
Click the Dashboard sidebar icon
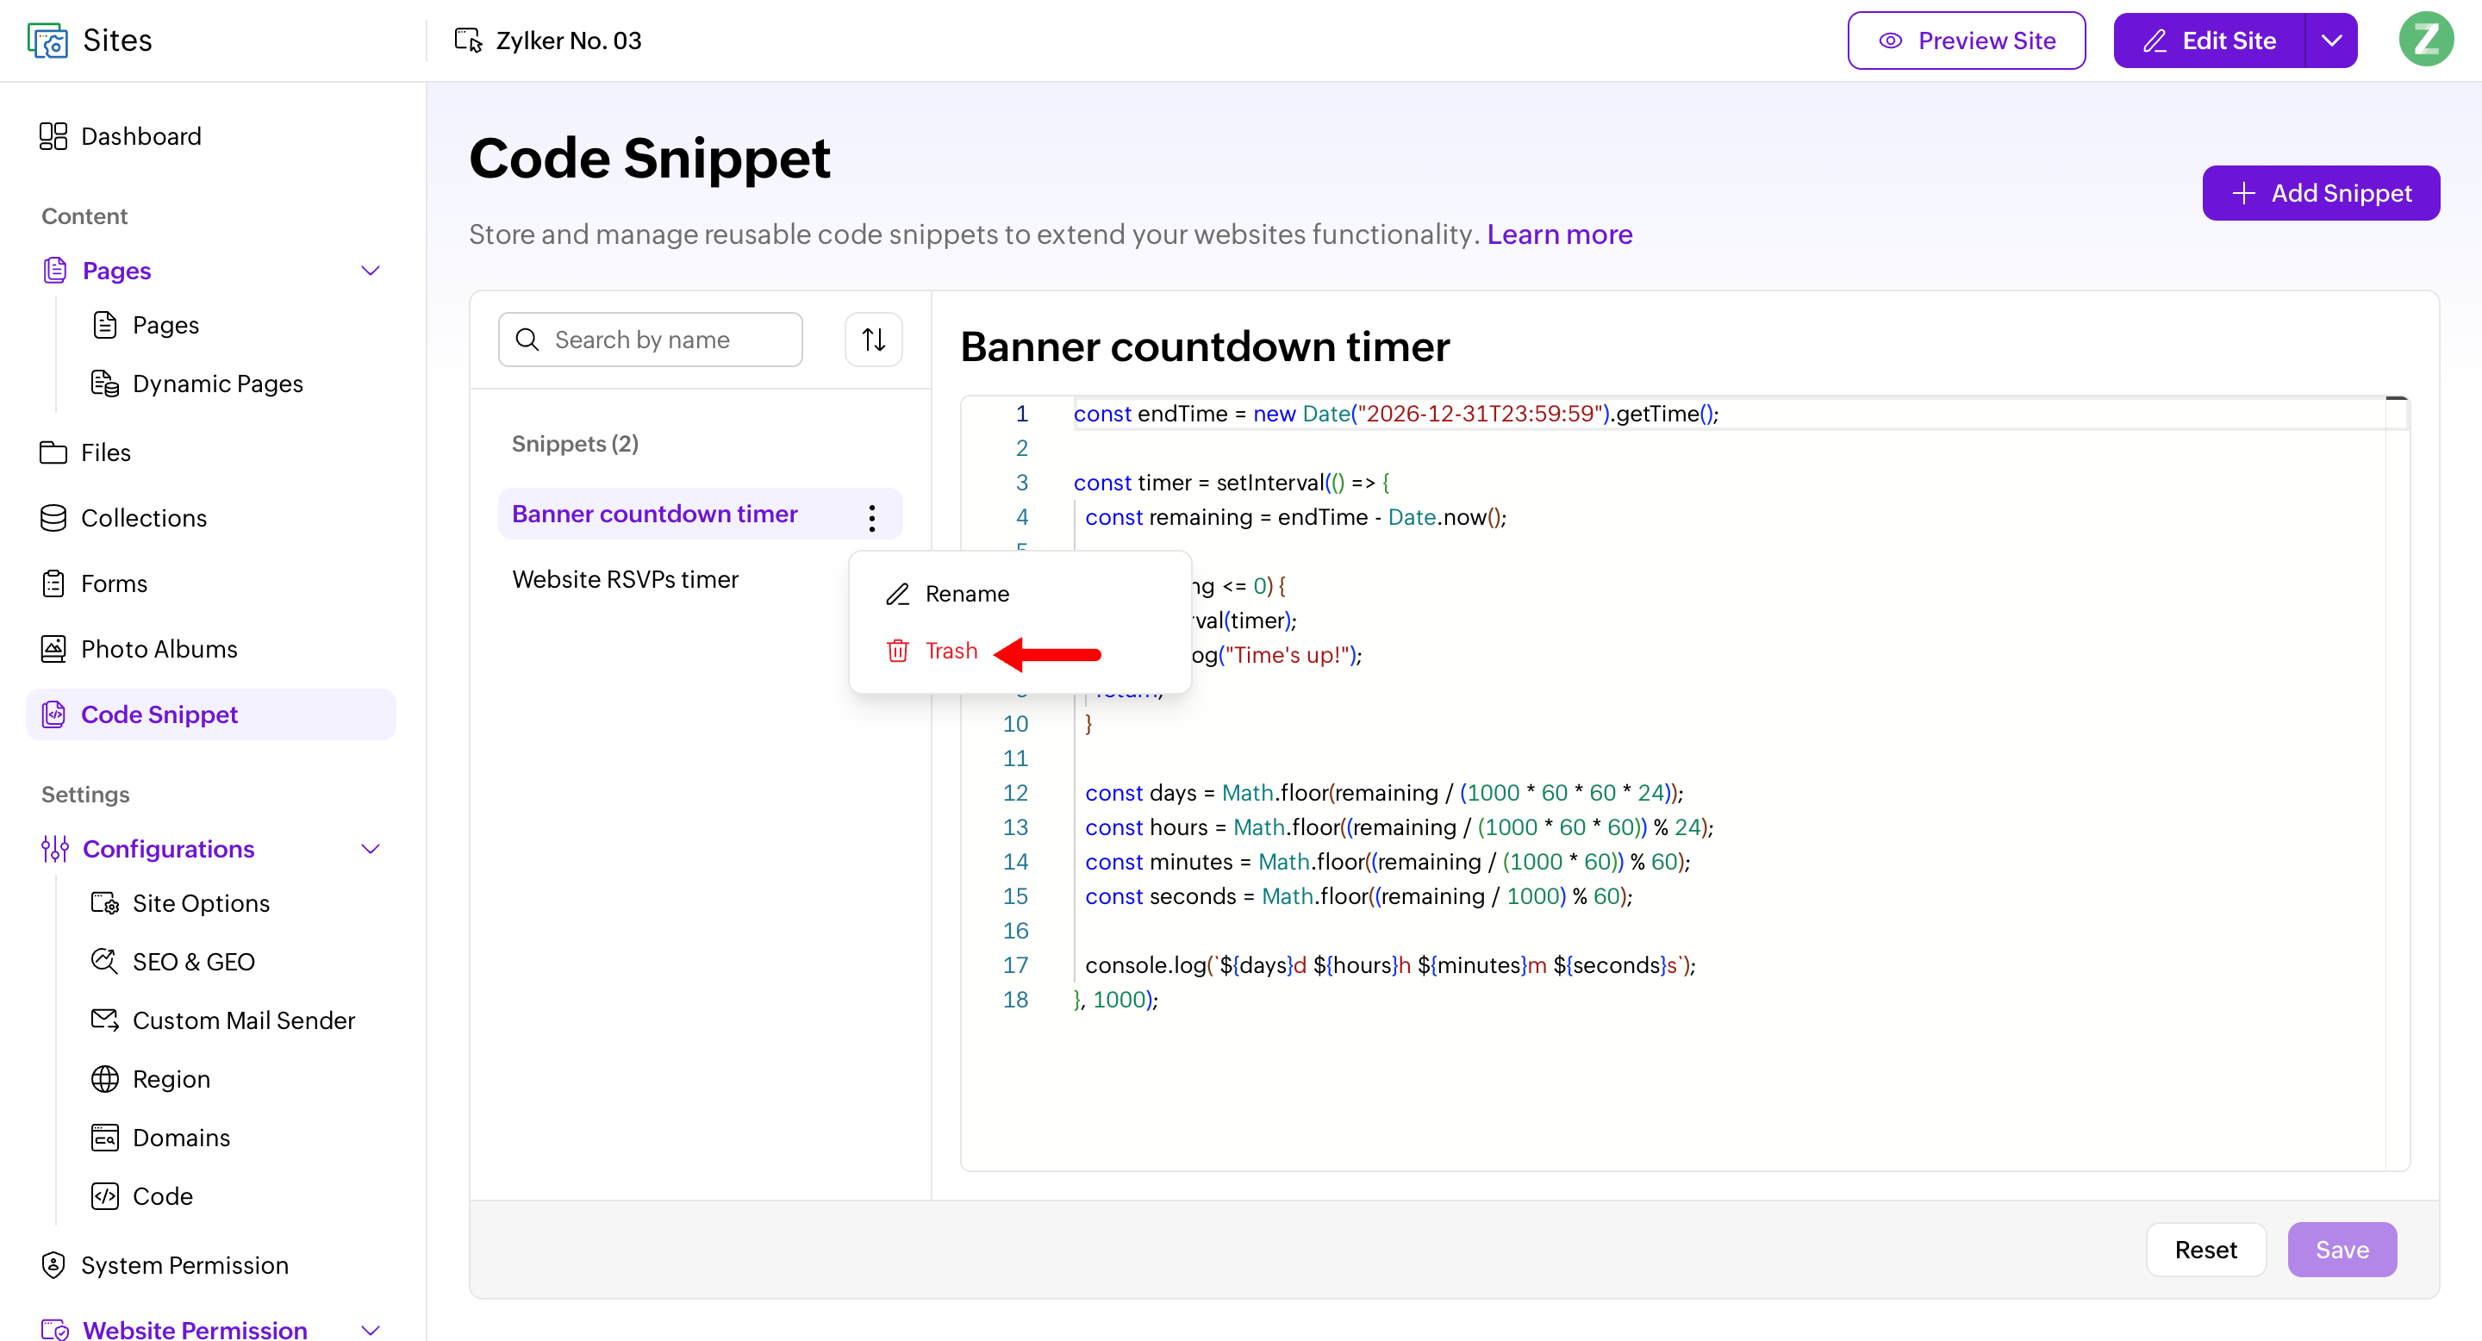click(53, 136)
